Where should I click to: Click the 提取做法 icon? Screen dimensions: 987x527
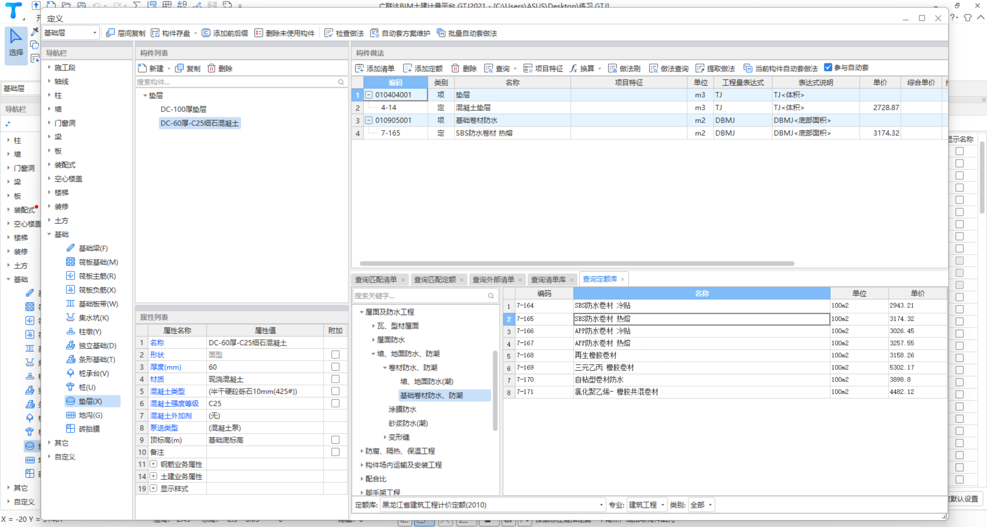(x=700, y=68)
